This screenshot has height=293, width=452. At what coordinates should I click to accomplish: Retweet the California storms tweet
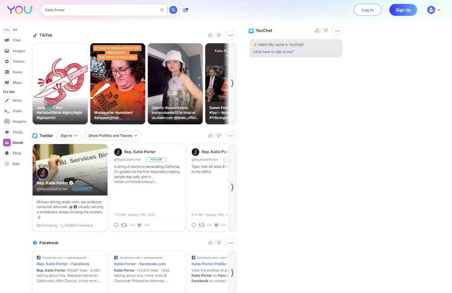124,225
